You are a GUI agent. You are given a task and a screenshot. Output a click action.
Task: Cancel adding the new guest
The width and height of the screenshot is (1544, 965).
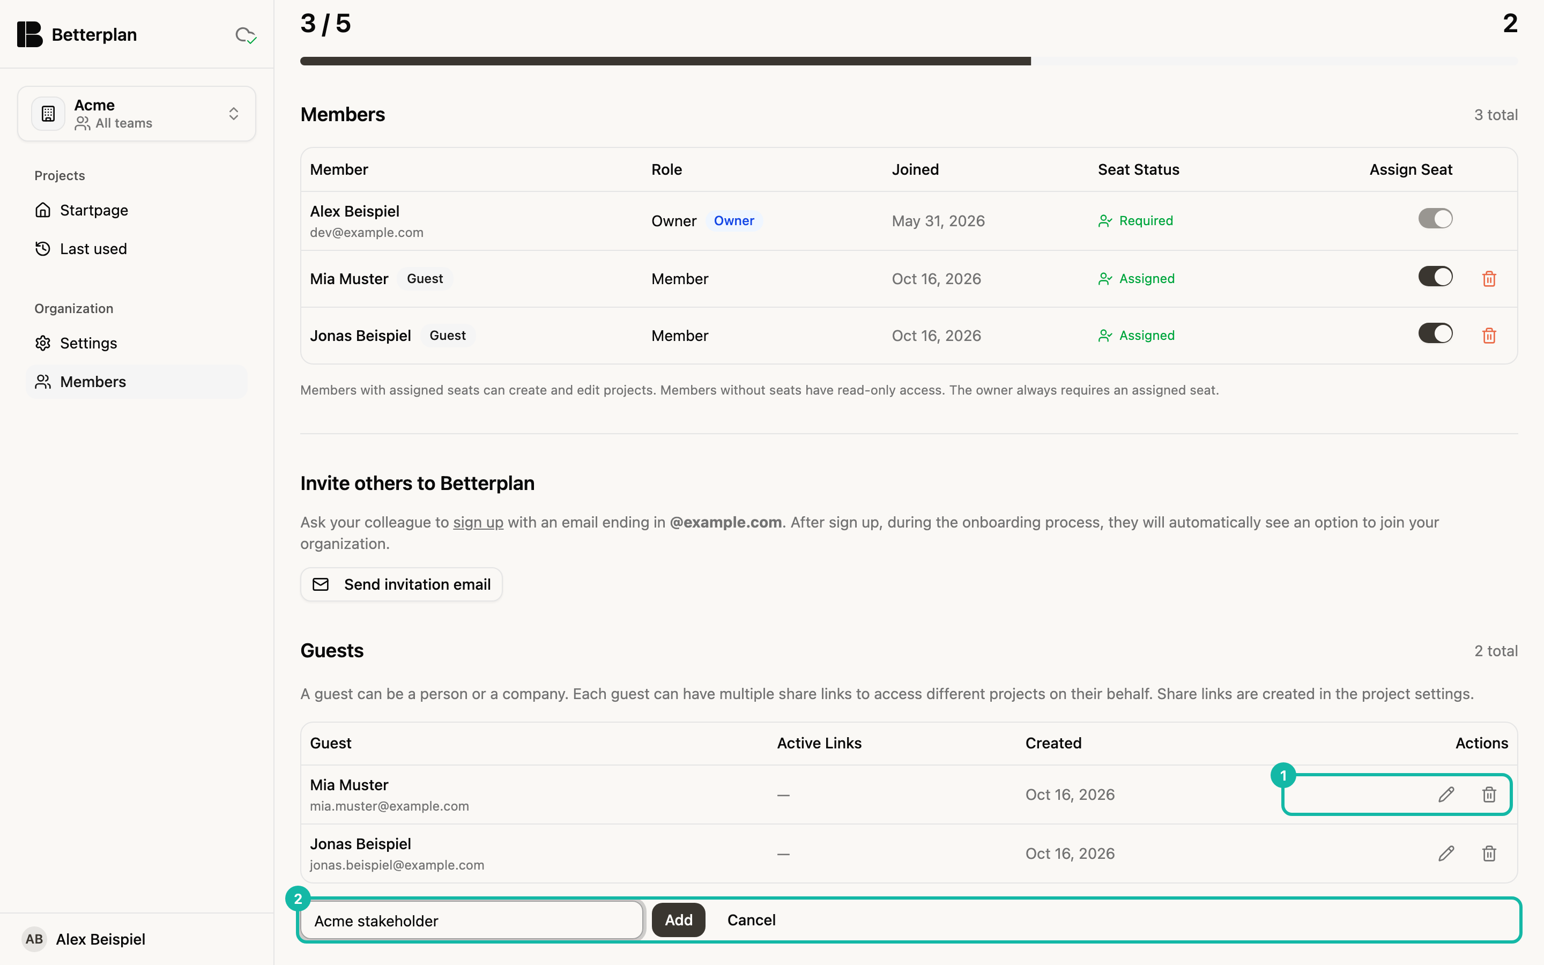pyautogui.click(x=751, y=919)
